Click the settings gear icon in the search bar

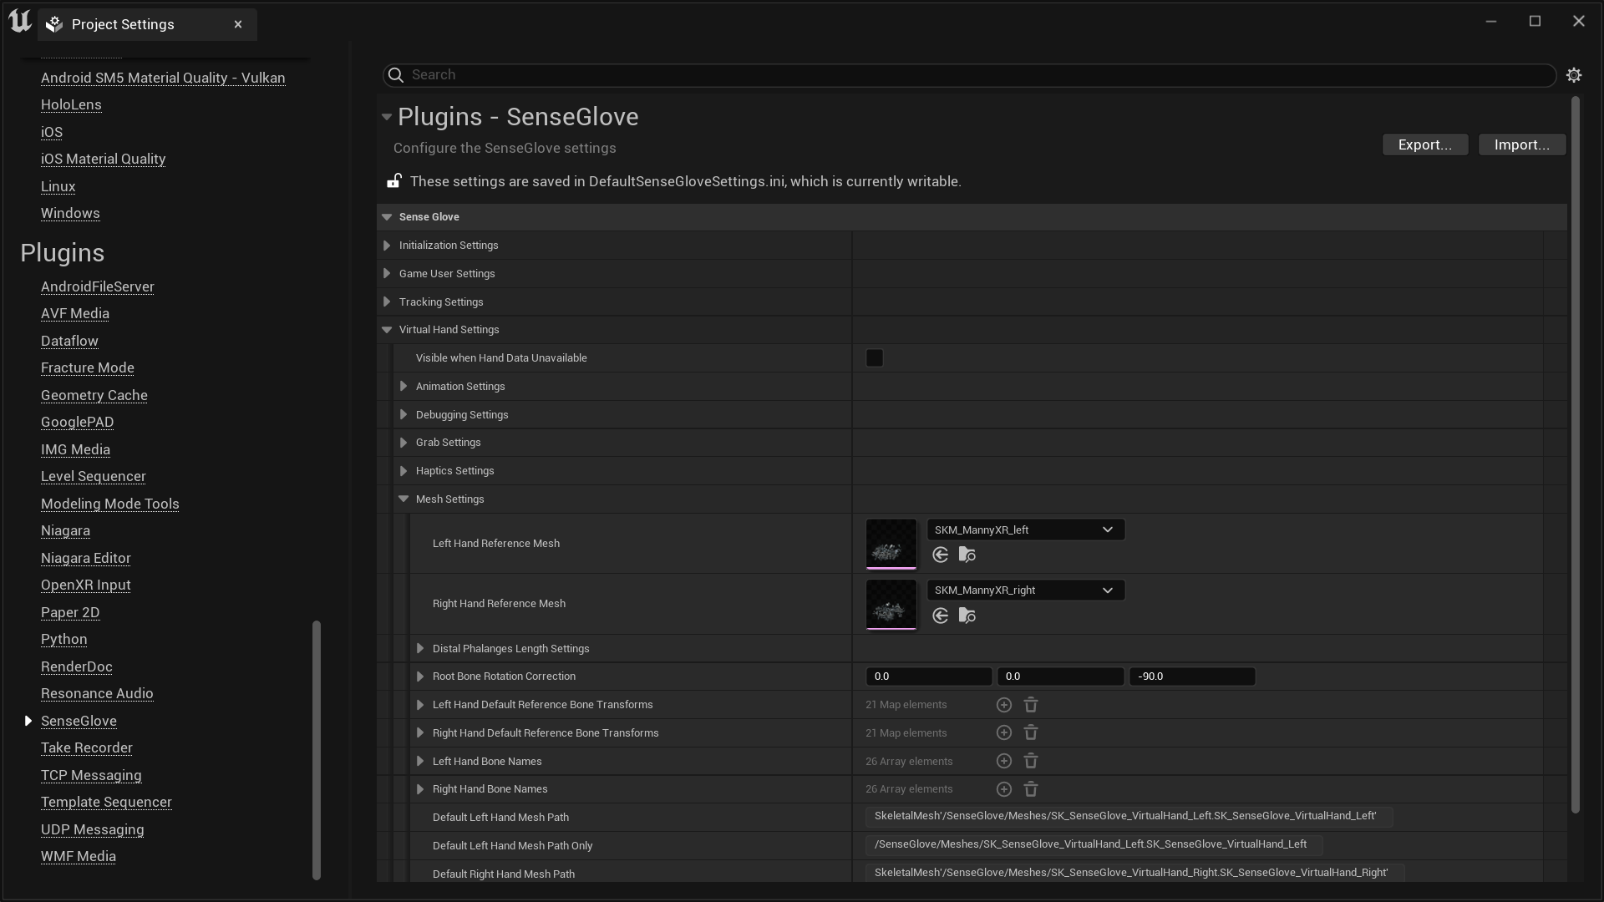1574,75
